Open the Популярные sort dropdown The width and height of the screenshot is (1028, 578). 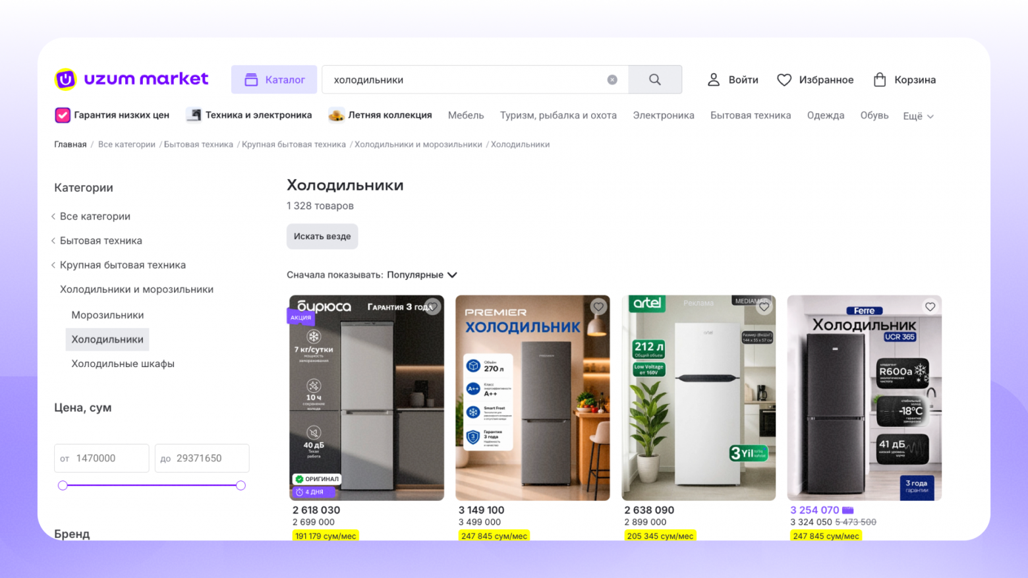click(x=422, y=275)
